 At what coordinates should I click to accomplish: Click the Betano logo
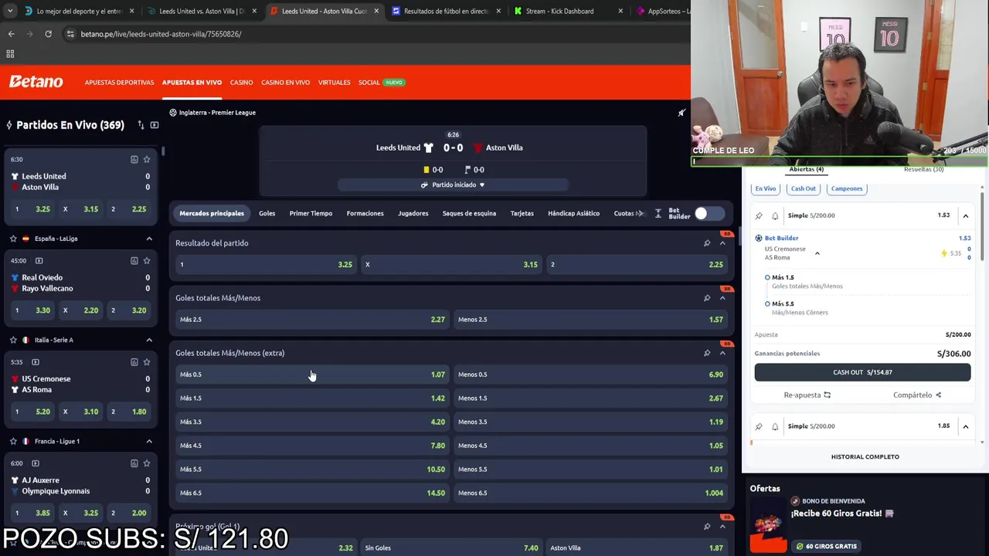tap(36, 82)
